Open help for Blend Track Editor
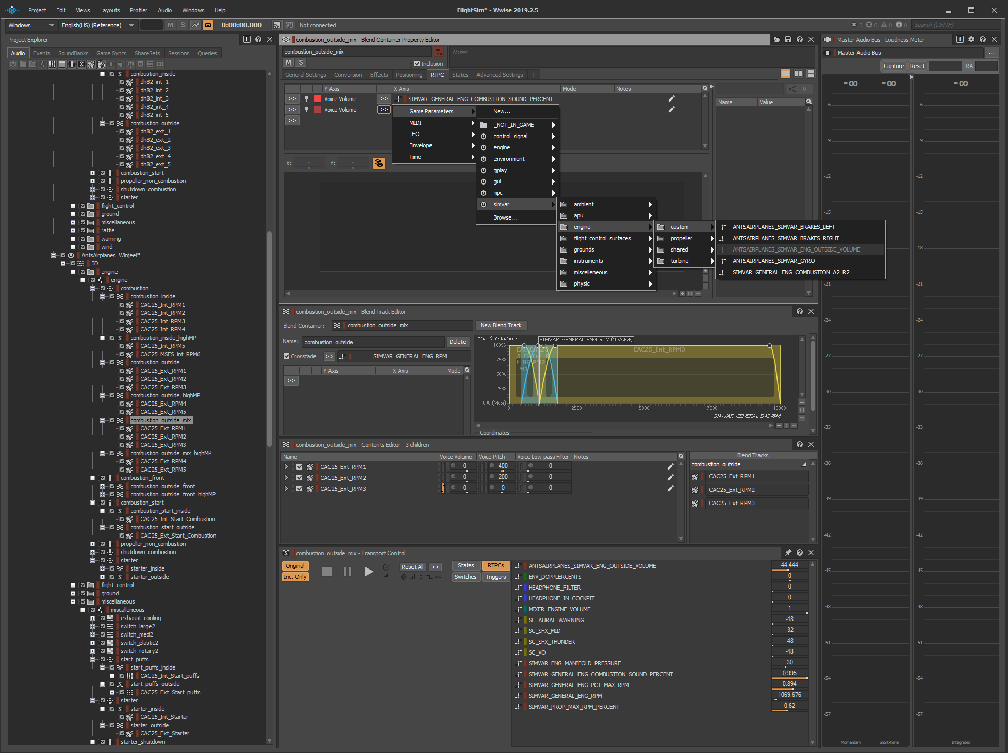 point(800,311)
